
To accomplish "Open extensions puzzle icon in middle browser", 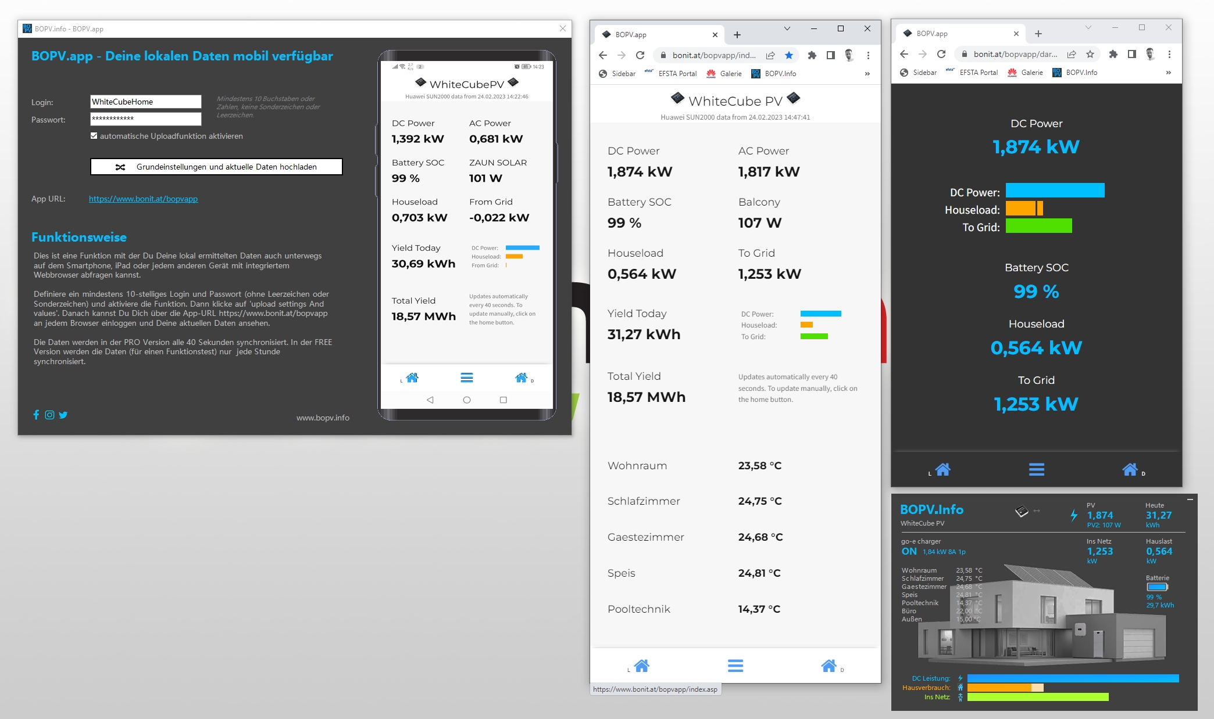I will (812, 55).
